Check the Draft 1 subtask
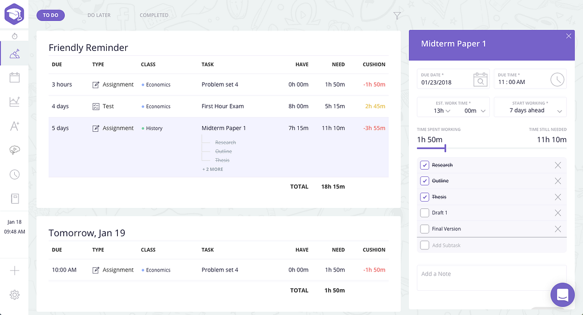Screen dimensions: 583x315 (x=425, y=213)
